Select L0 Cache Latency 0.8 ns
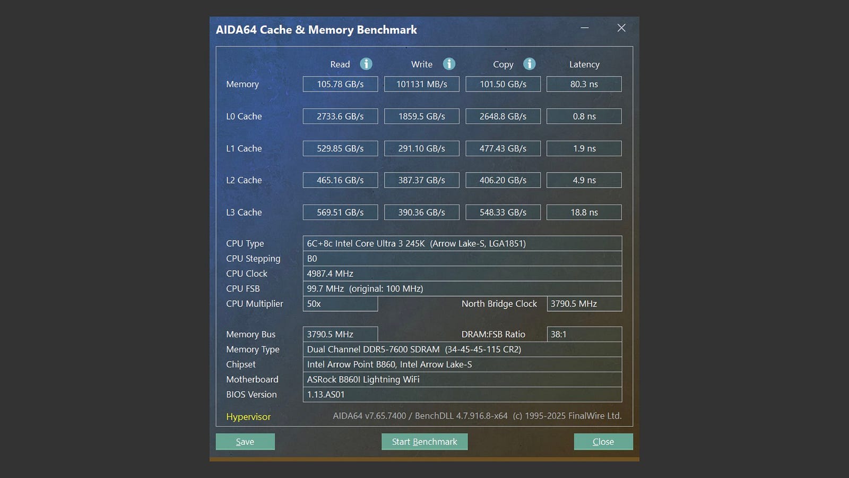Viewport: 849px width, 478px height. click(584, 116)
